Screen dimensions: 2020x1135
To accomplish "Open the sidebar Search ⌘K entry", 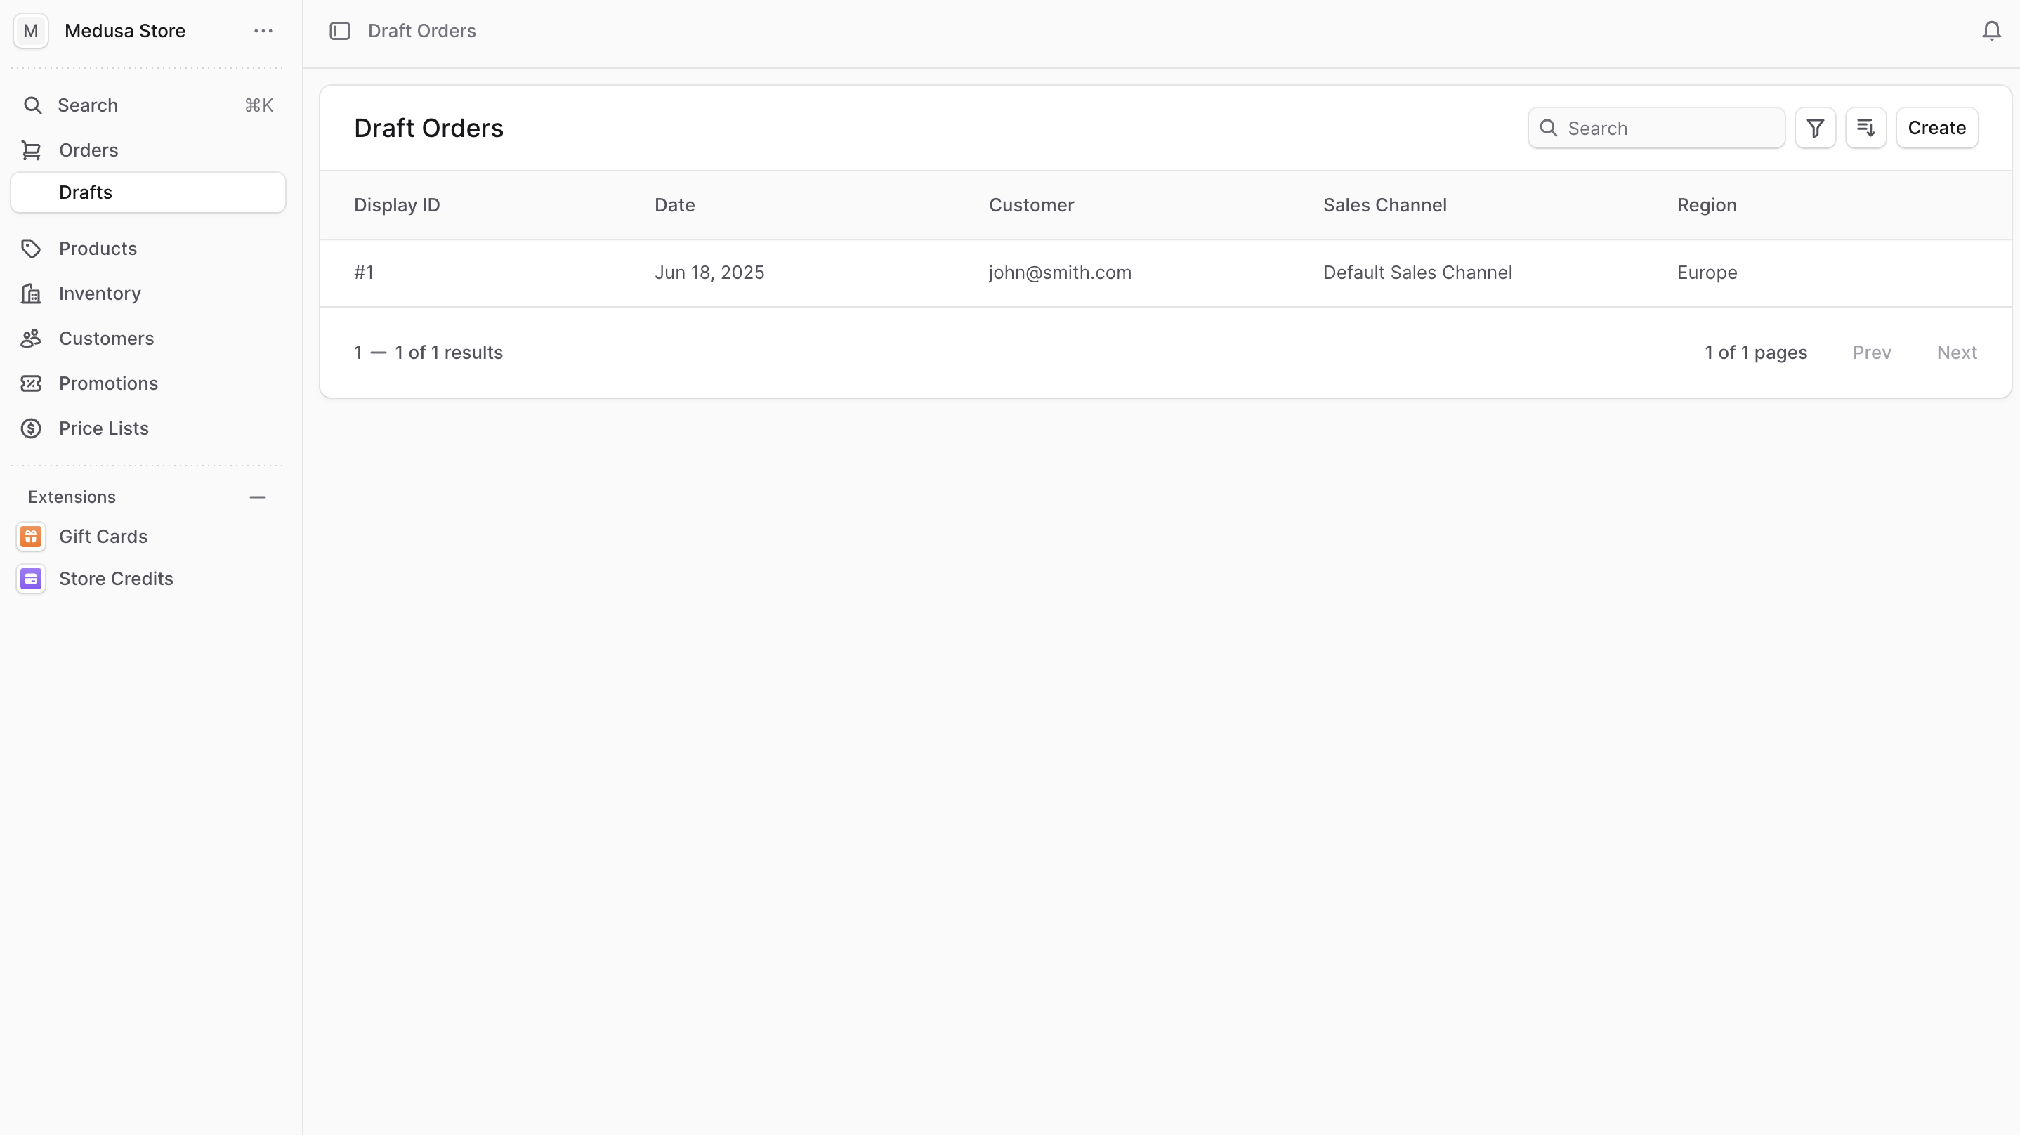I will tap(147, 105).
